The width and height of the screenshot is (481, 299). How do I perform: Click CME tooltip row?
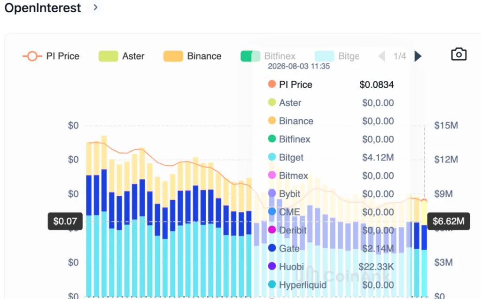331,212
